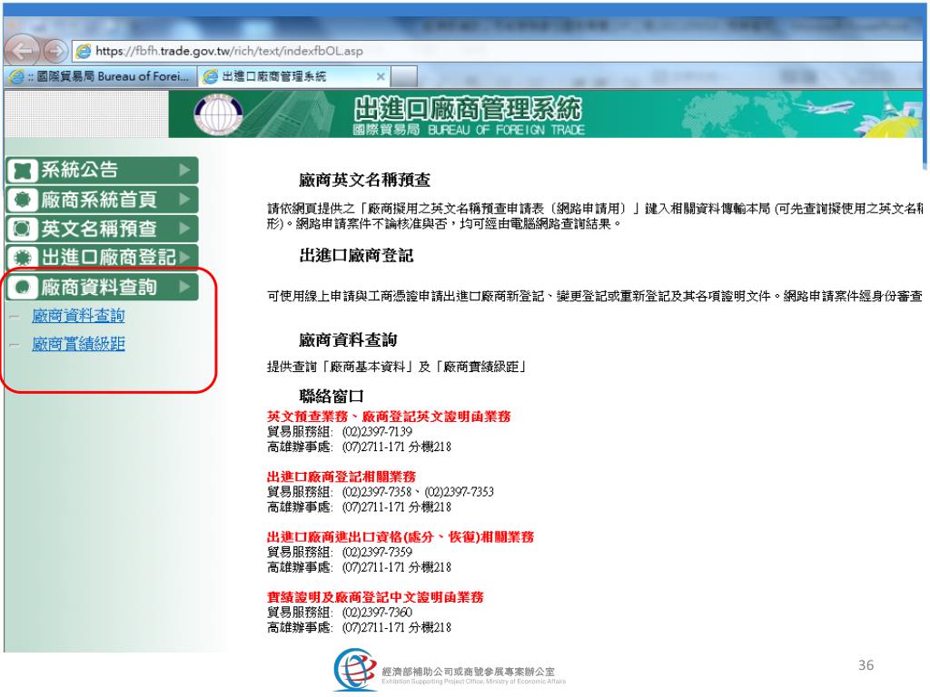The height and width of the screenshot is (697, 930).
Task: Click the 聯絡窗口 heading
Action: (331, 396)
